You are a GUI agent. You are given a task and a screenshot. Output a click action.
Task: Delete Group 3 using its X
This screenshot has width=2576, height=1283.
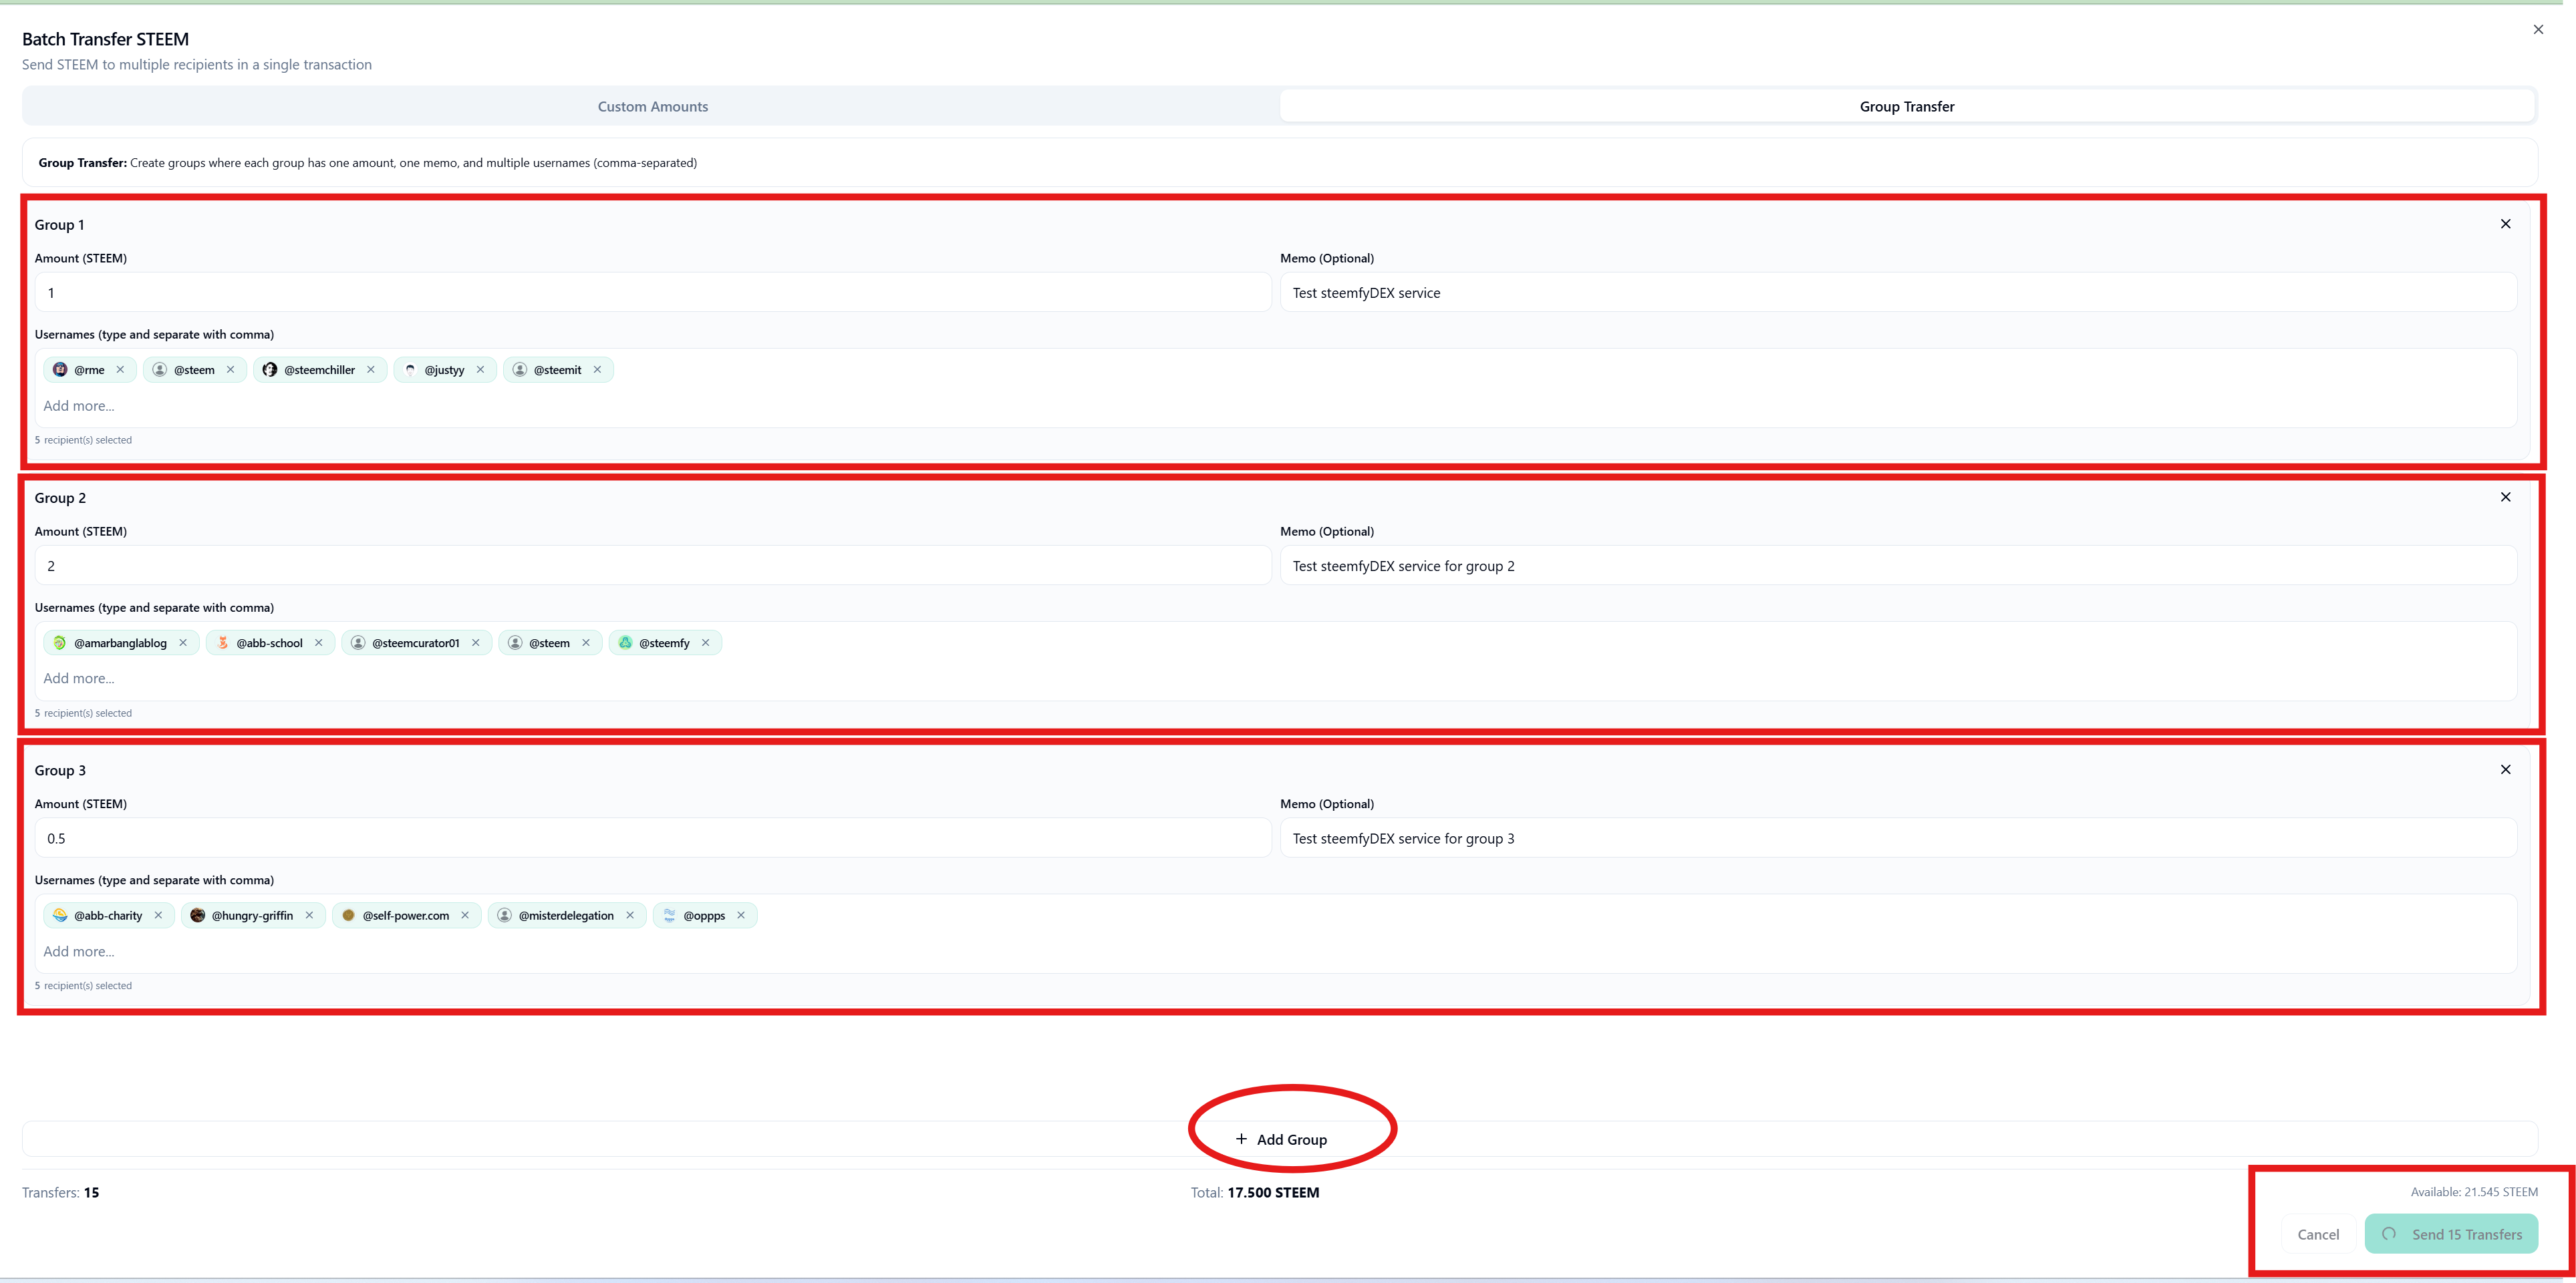point(2505,769)
